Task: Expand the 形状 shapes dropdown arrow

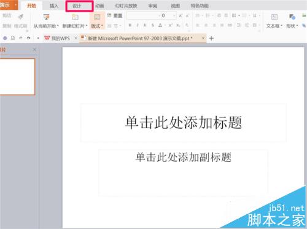Action: coord(297,26)
